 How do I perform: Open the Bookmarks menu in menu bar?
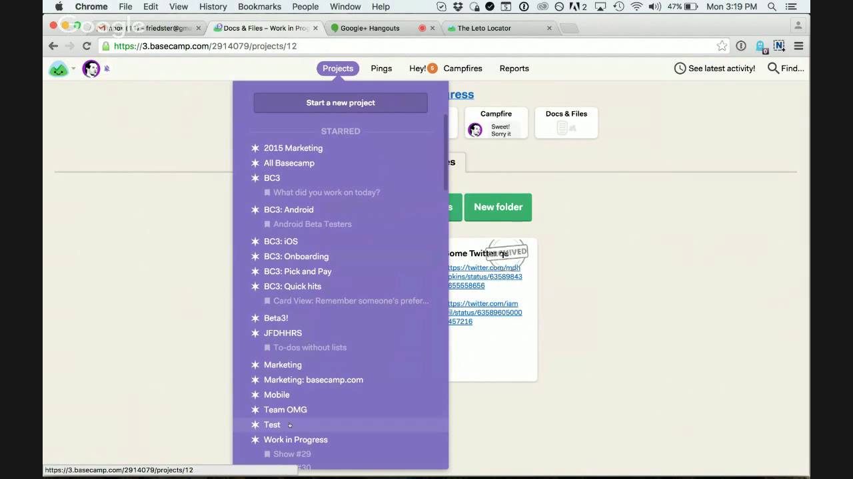coord(259,7)
